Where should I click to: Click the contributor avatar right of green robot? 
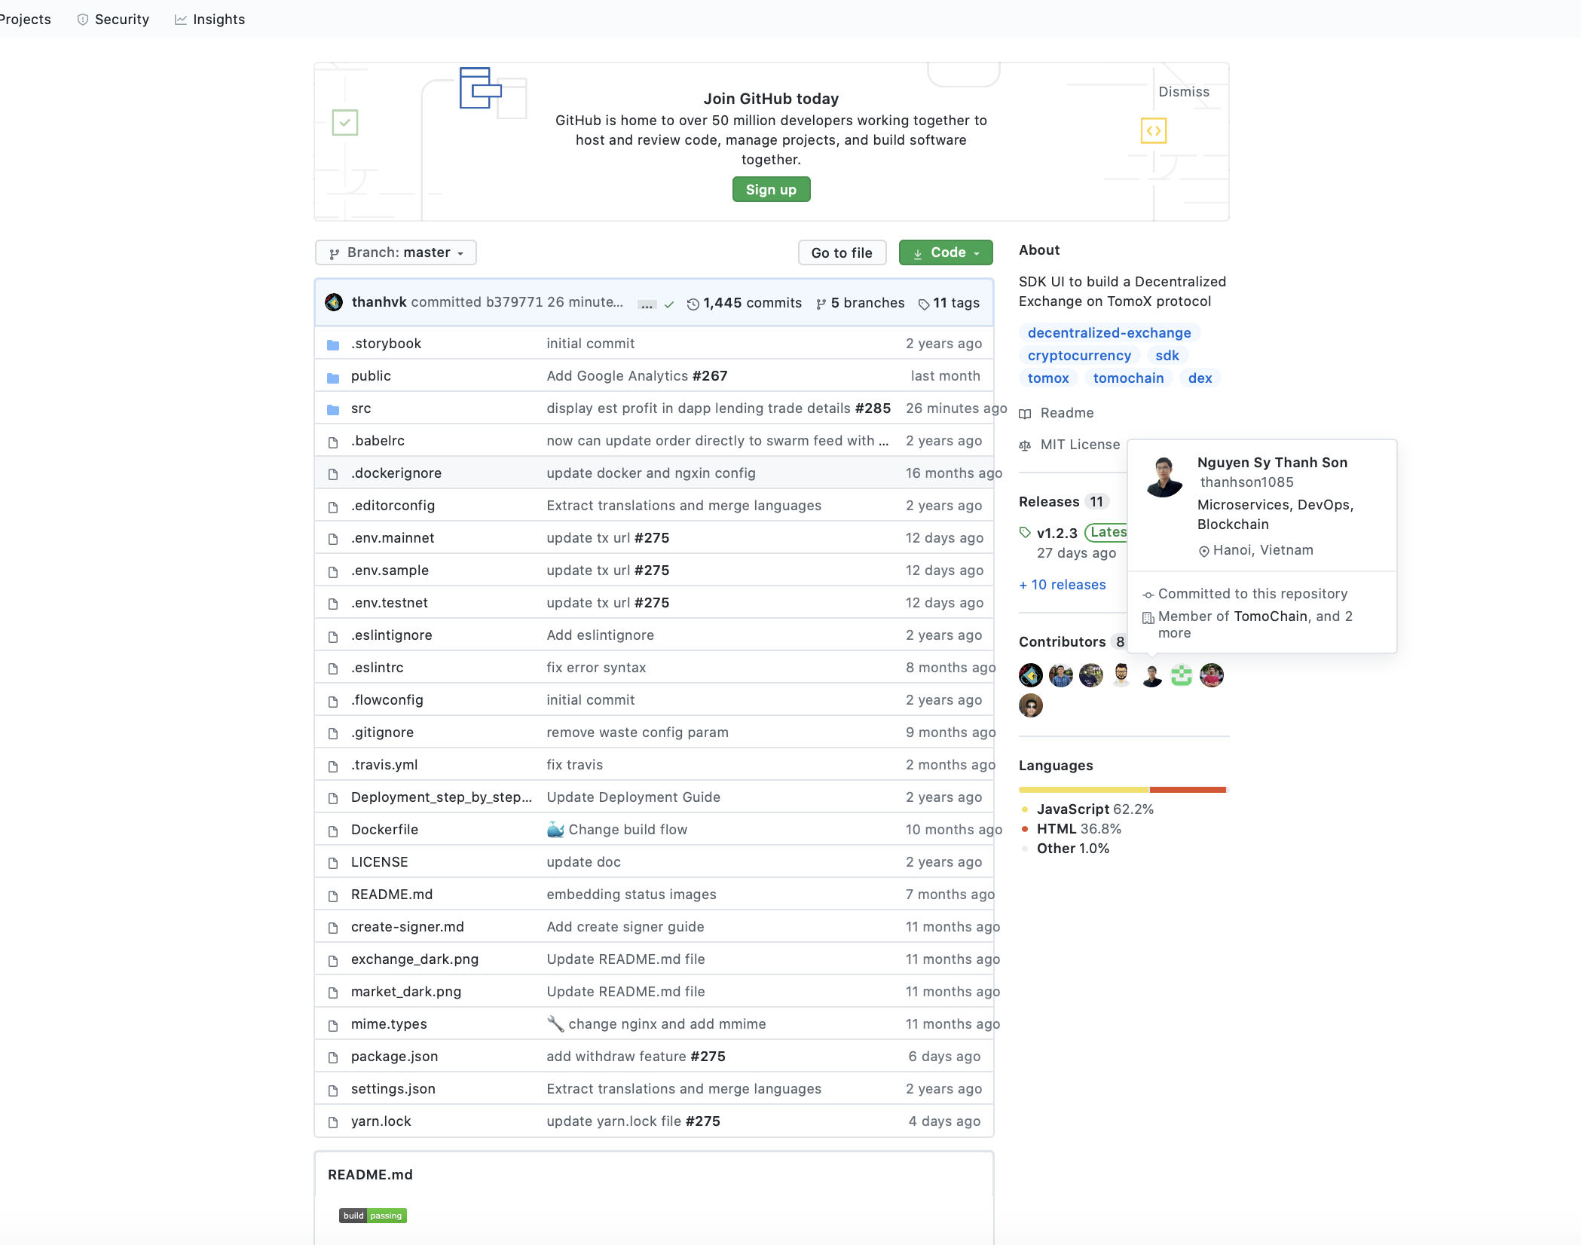[x=1212, y=675]
